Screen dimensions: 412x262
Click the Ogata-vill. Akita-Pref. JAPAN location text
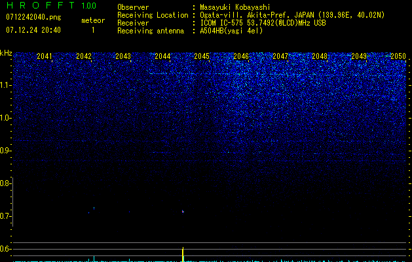click(292, 15)
